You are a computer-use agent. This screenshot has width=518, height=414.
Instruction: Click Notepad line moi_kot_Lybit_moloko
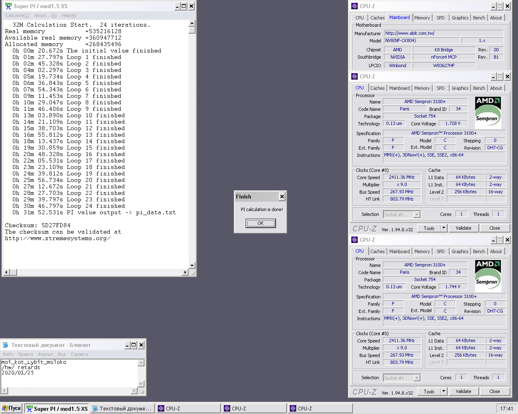tap(34, 362)
